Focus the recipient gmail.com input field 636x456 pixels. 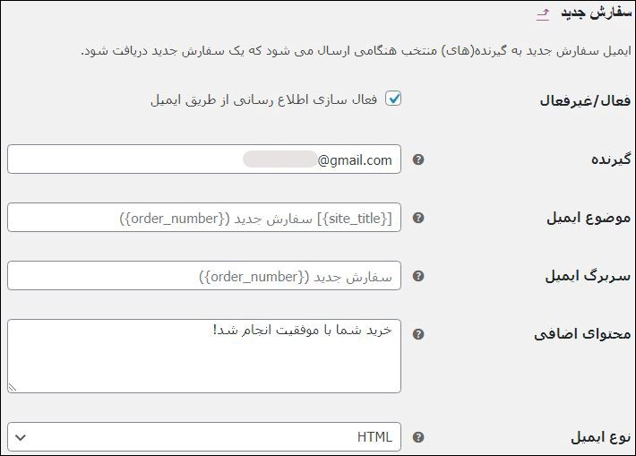coord(204,159)
